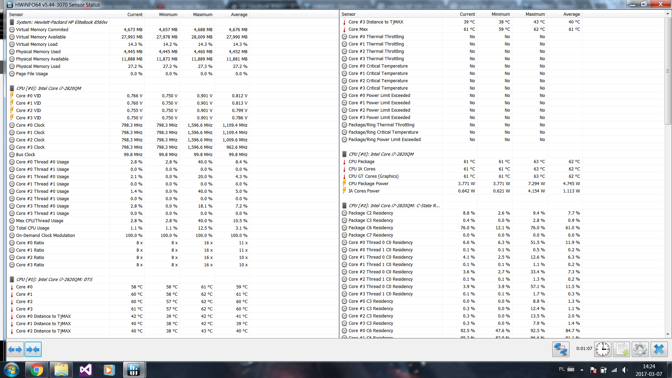
Task: Click the Sensor column header in right pane
Action: click(391, 14)
